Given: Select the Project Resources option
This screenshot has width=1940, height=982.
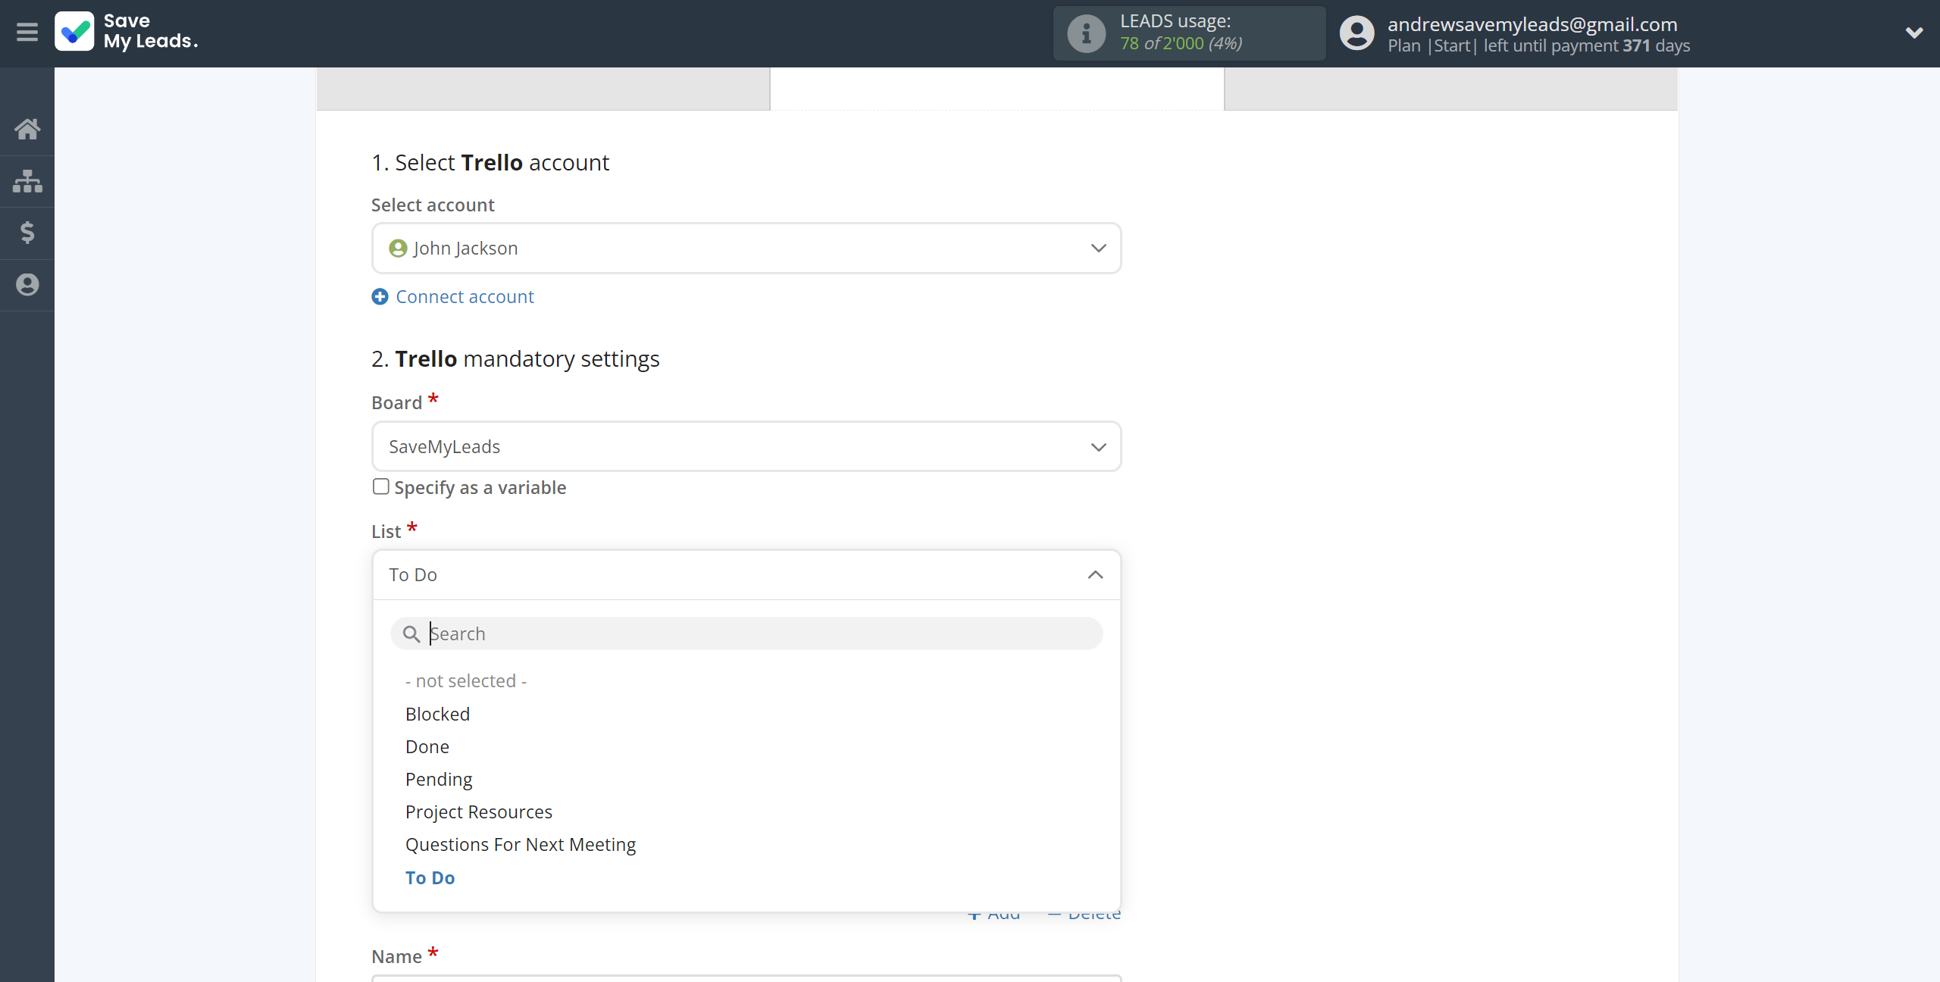Looking at the screenshot, I should click(x=479, y=812).
